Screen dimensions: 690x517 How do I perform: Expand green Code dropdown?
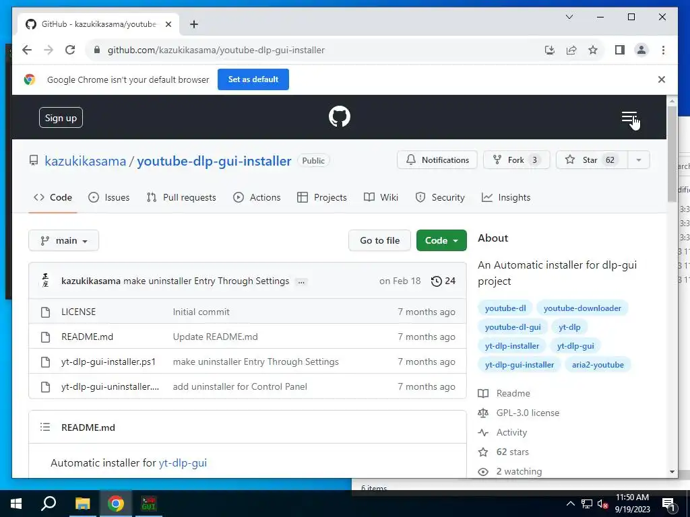pyautogui.click(x=441, y=240)
